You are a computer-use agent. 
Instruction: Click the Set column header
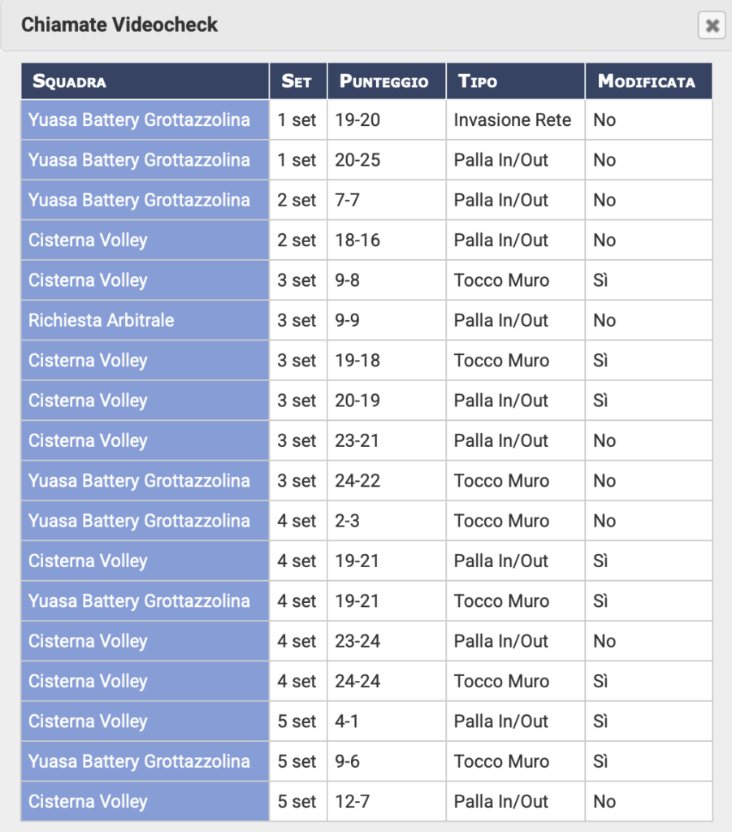[297, 81]
